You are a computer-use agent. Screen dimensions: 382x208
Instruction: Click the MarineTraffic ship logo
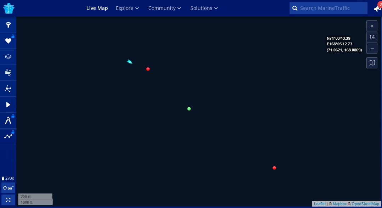[x=8, y=8]
